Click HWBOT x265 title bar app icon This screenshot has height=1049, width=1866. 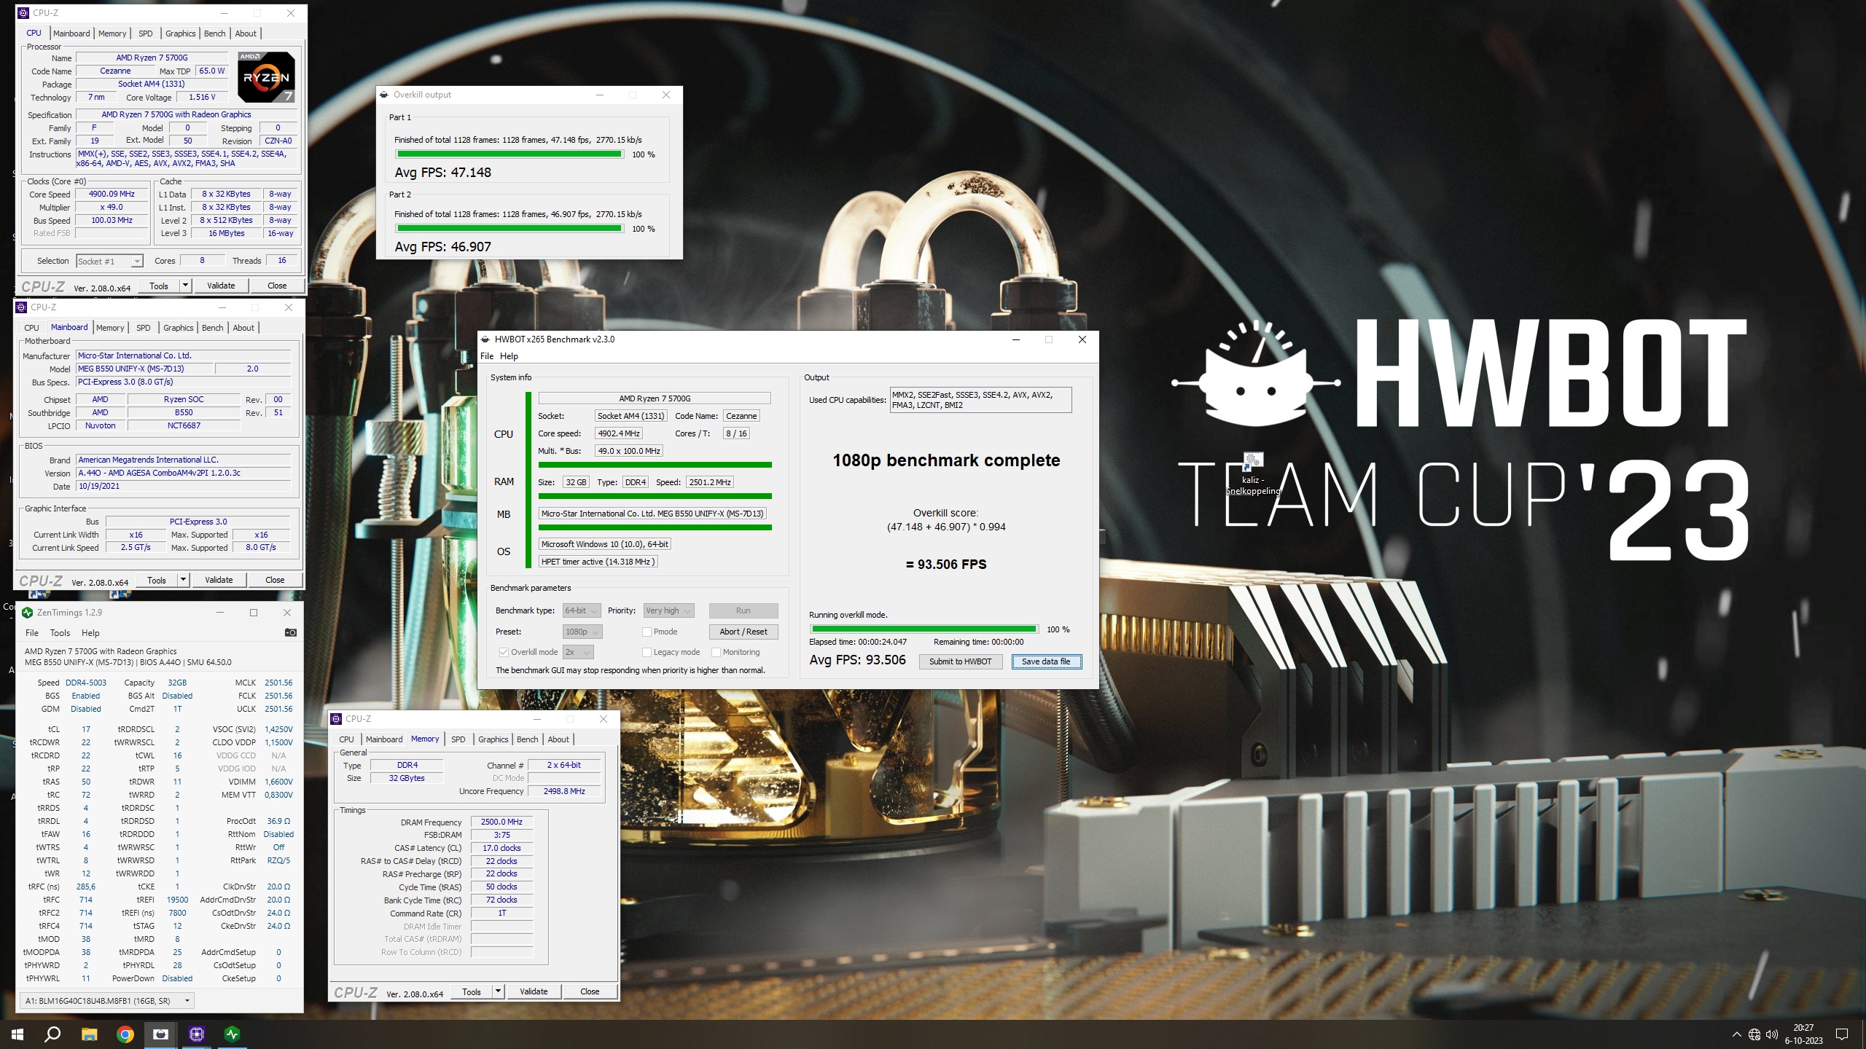(485, 339)
